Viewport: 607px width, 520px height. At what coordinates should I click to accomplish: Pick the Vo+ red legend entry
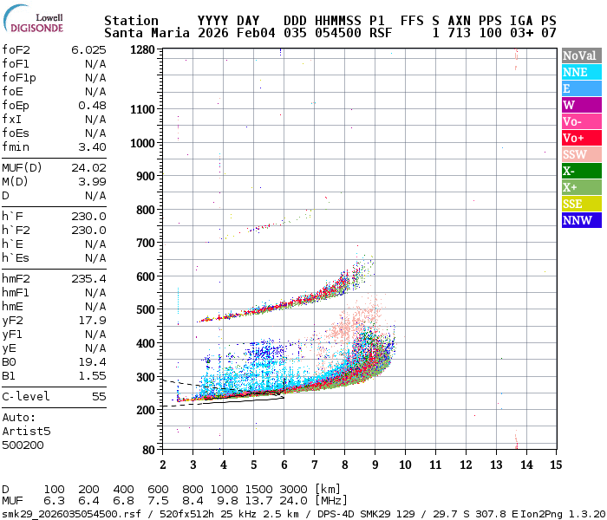[581, 138]
